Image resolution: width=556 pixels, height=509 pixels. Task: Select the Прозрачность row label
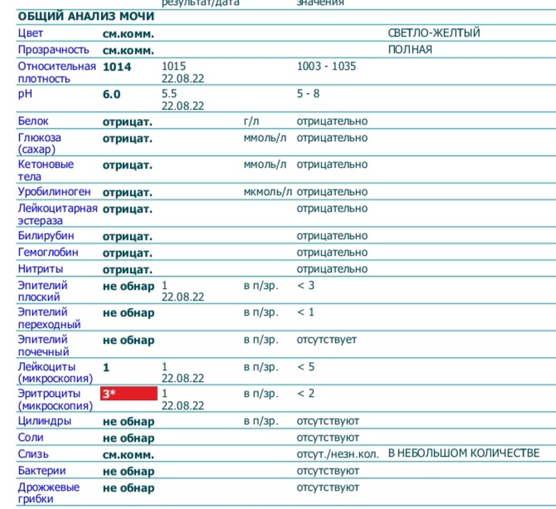click(x=54, y=50)
